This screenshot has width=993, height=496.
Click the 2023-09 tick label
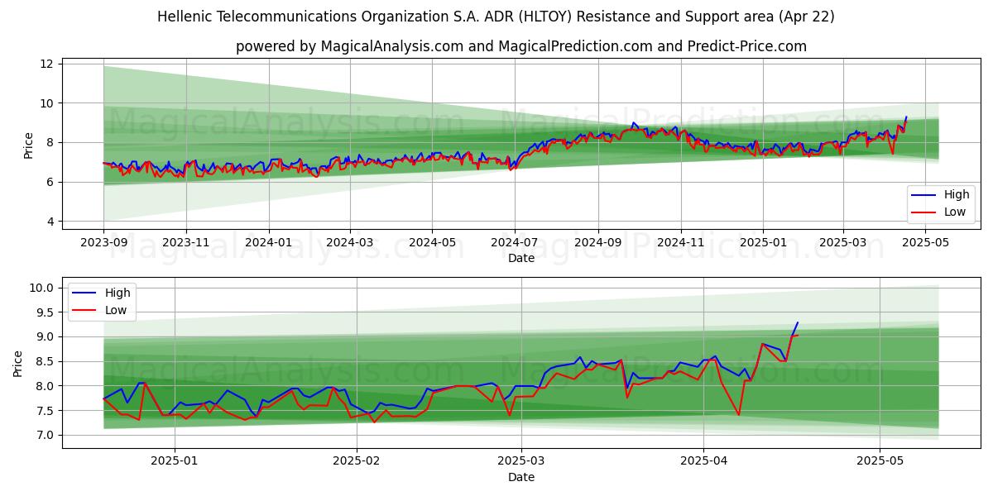coord(103,243)
